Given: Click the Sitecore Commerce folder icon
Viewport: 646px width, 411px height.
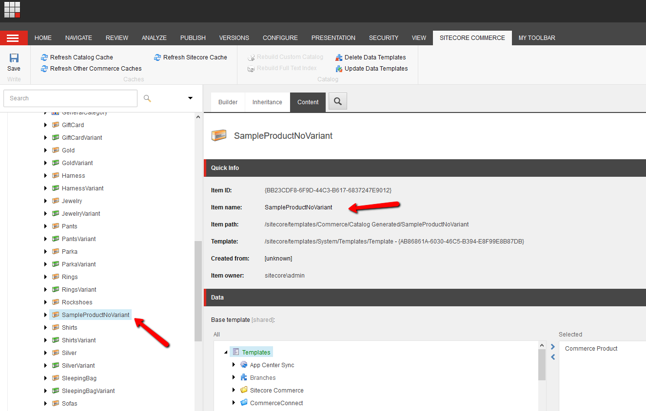Looking at the screenshot, I should coord(244,390).
